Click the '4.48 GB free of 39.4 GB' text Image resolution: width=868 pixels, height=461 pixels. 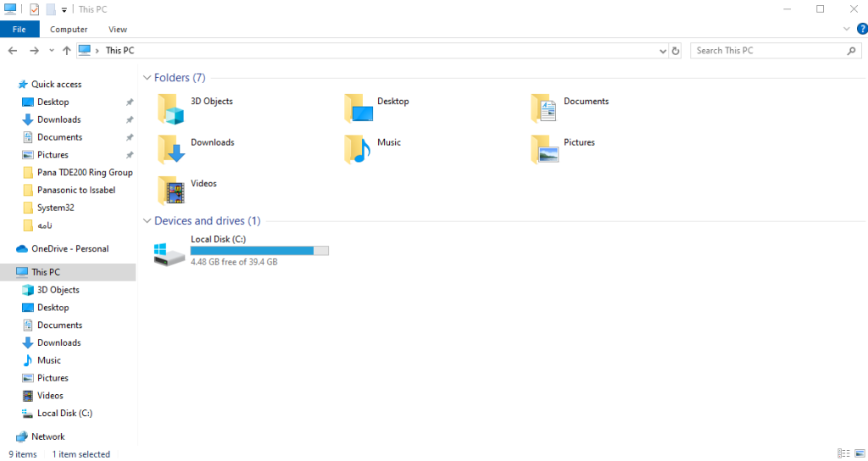[x=234, y=262]
